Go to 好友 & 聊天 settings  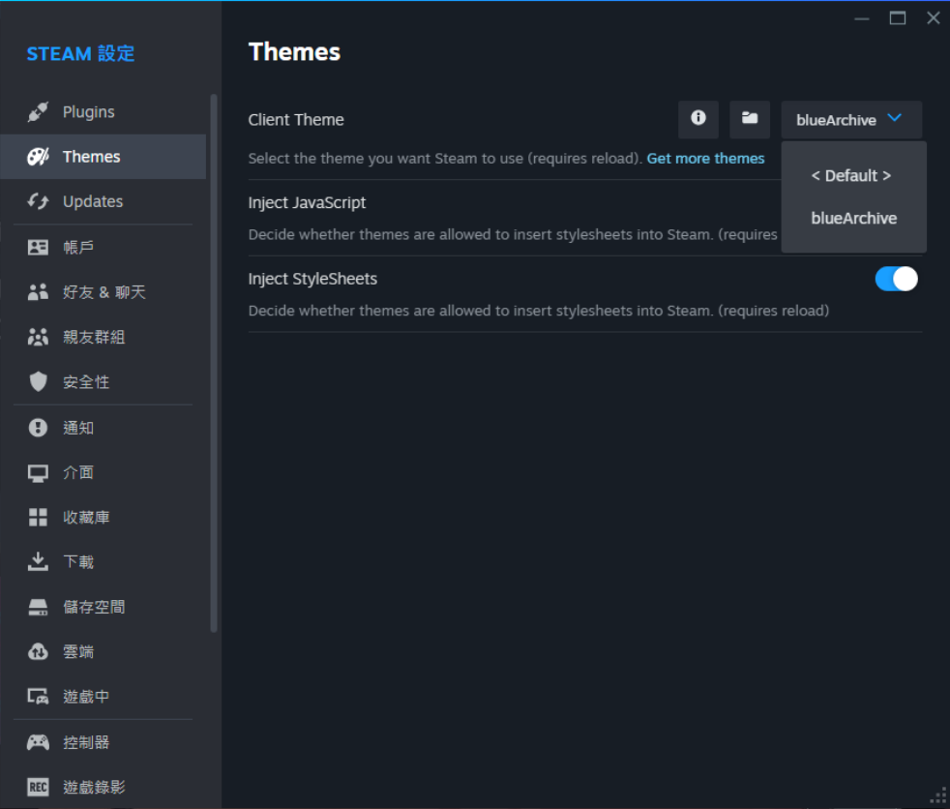click(x=103, y=292)
